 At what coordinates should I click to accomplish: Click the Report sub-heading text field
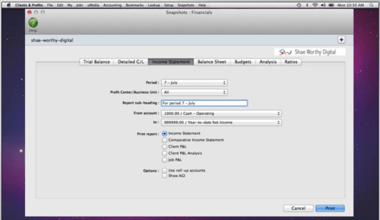click(204, 103)
